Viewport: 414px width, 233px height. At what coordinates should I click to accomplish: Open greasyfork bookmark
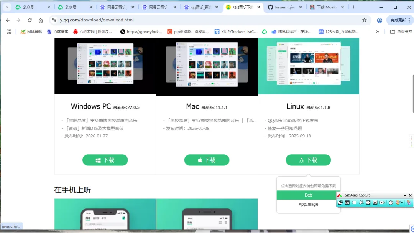(141, 32)
